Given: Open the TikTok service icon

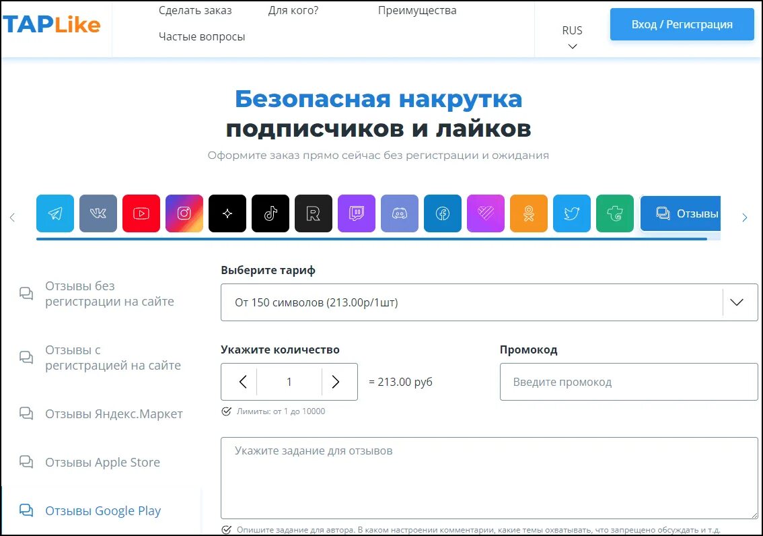Looking at the screenshot, I should [x=270, y=213].
